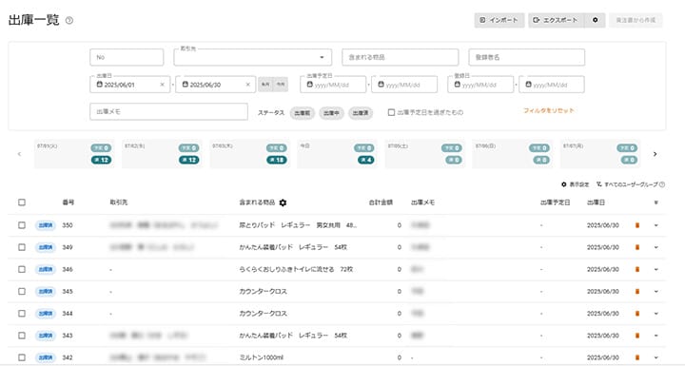Viewport: 685px width, 366px height.
Task: Click the 先月 quick range button
Action: 265,85
